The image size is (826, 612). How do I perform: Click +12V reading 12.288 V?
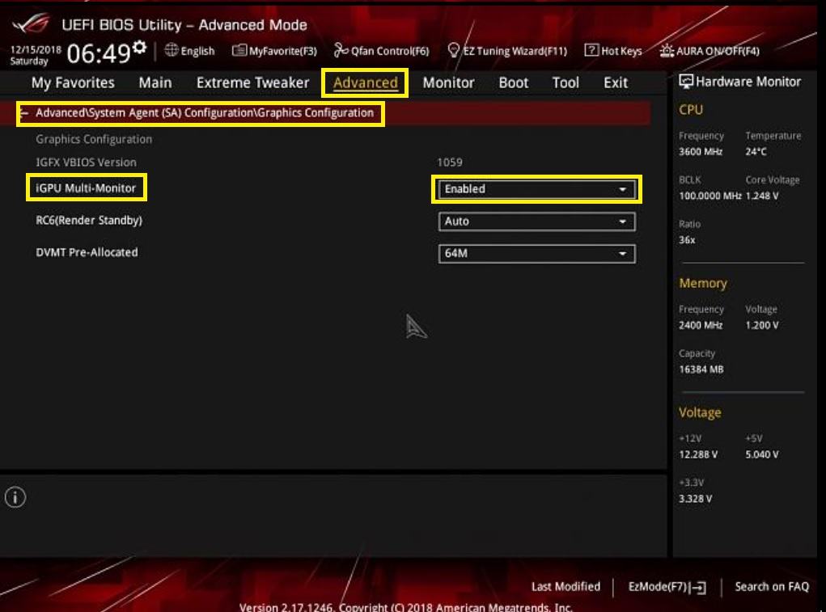(698, 454)
